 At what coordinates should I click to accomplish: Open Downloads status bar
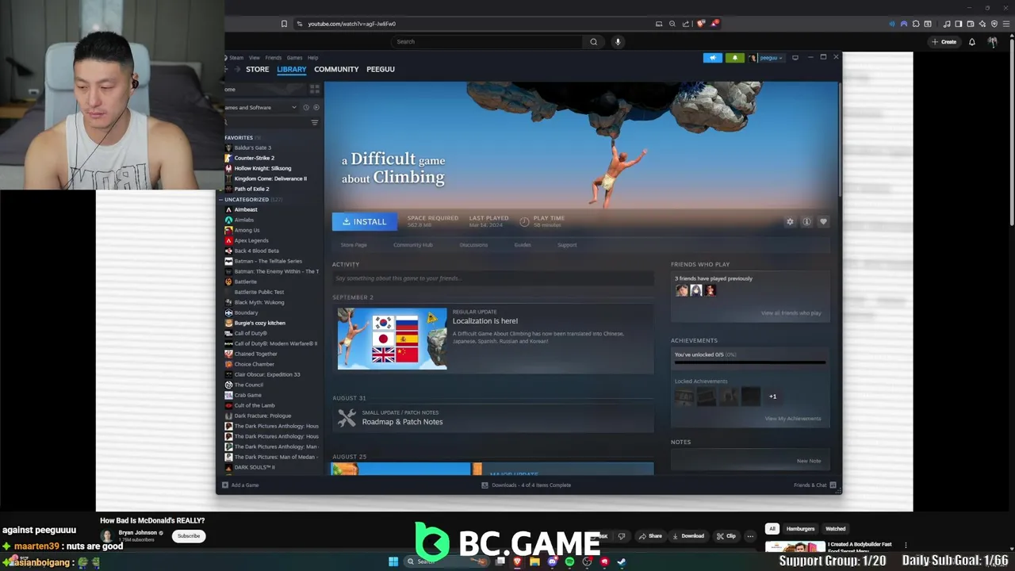pyautogui.click(x=527, y=485)
